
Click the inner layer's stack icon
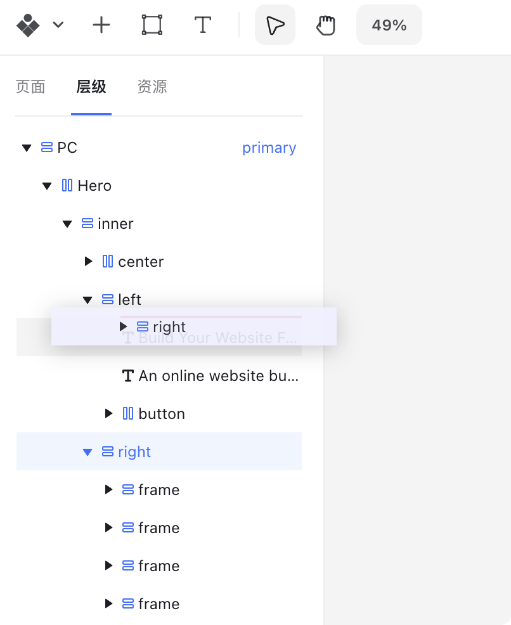point(87,223)
